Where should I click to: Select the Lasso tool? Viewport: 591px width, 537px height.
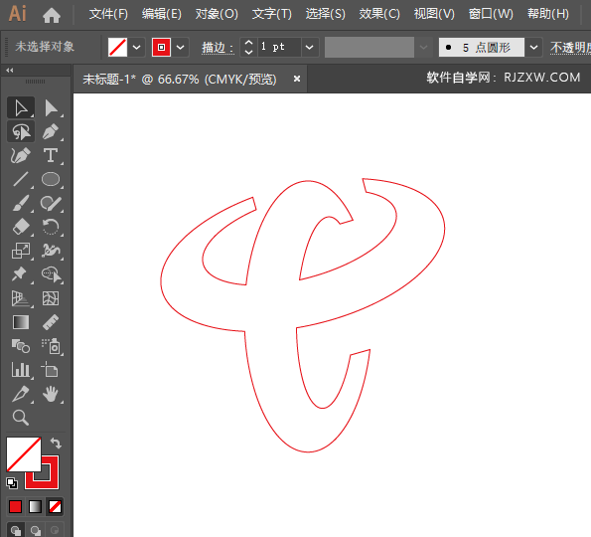[x=21, y=131]
